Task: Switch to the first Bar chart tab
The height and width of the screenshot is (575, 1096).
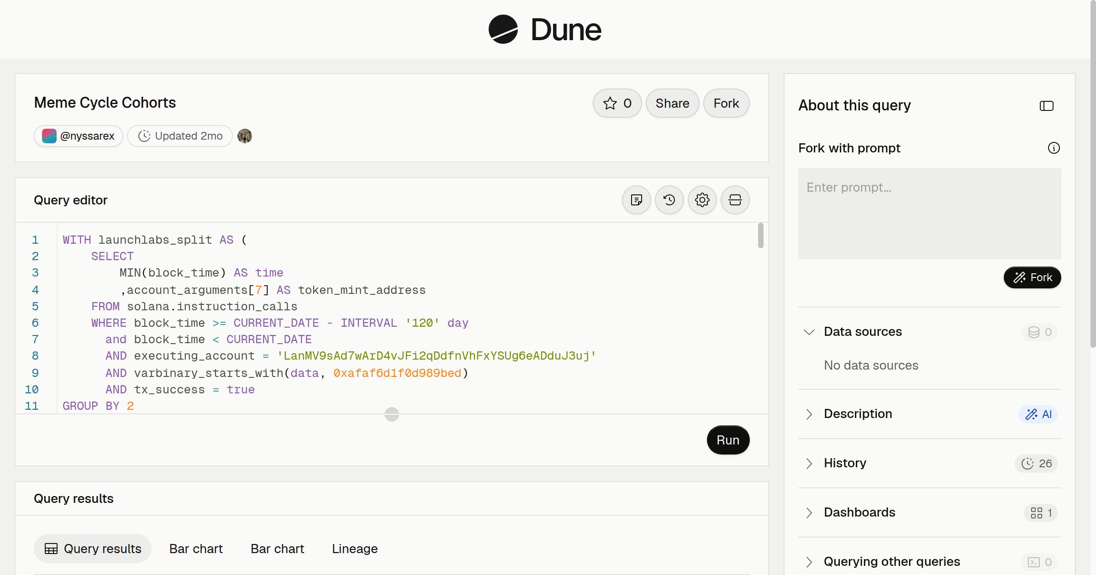Action: (x=196, y=549)
